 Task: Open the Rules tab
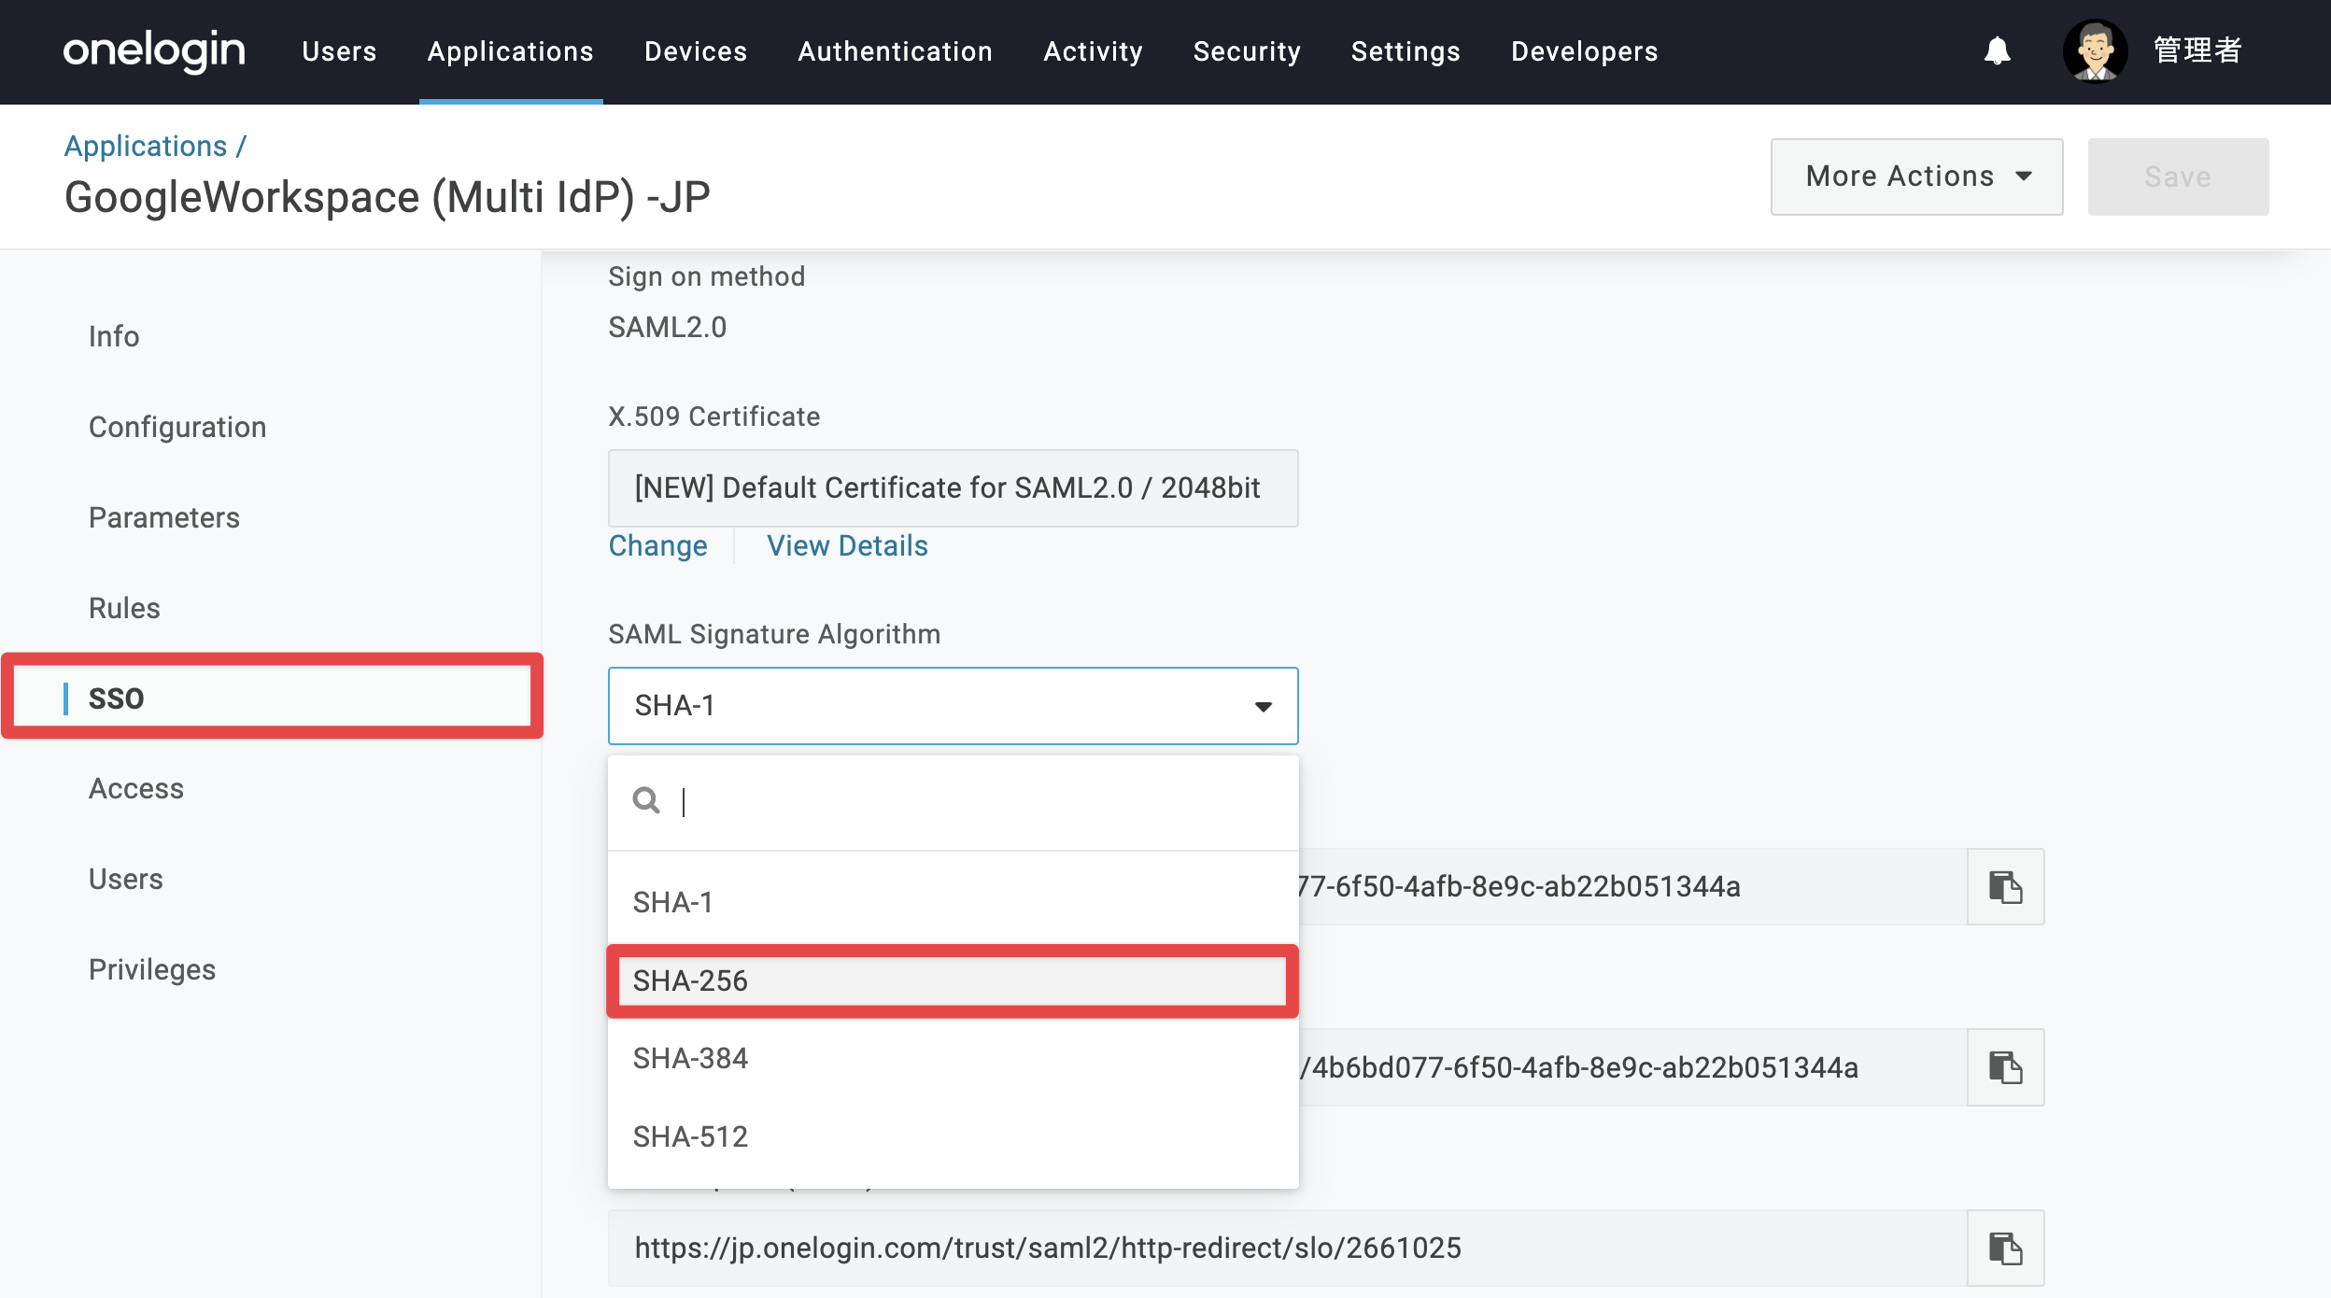[124, 608]
